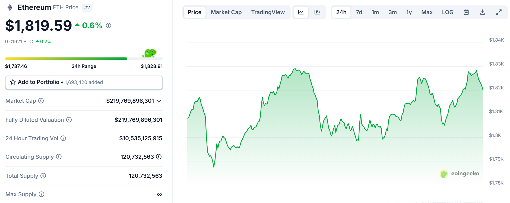The height and width of the screenshot is (203, 510).
Task: Click the 24h Range progress bar
Action: pos(84,58)
